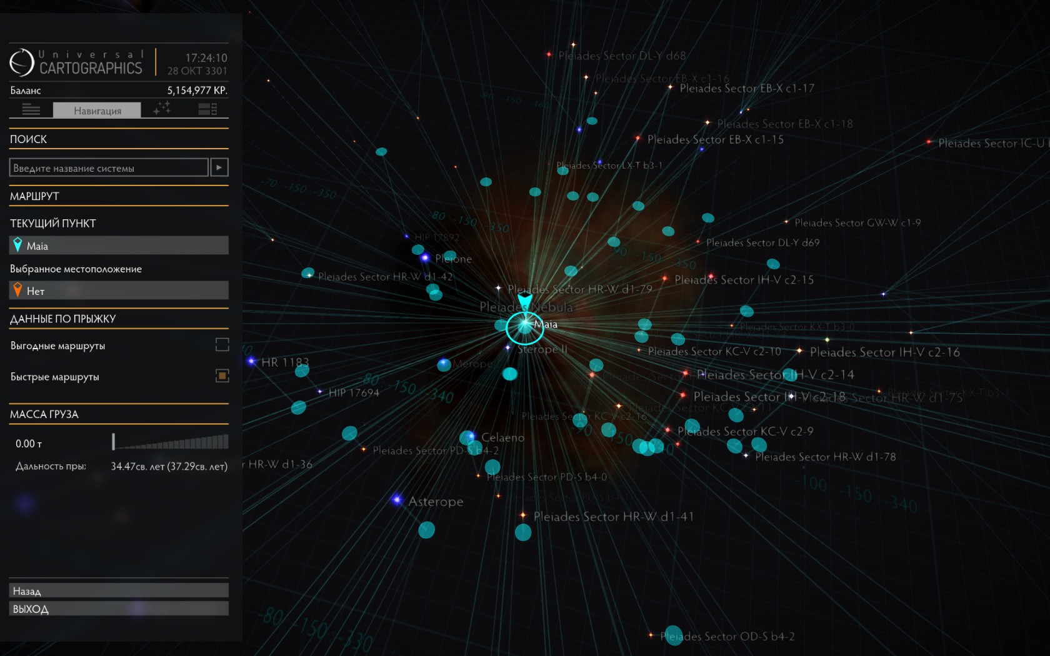
Task: Click the blue pin icon beside Maia
Action: click(17, 246)
